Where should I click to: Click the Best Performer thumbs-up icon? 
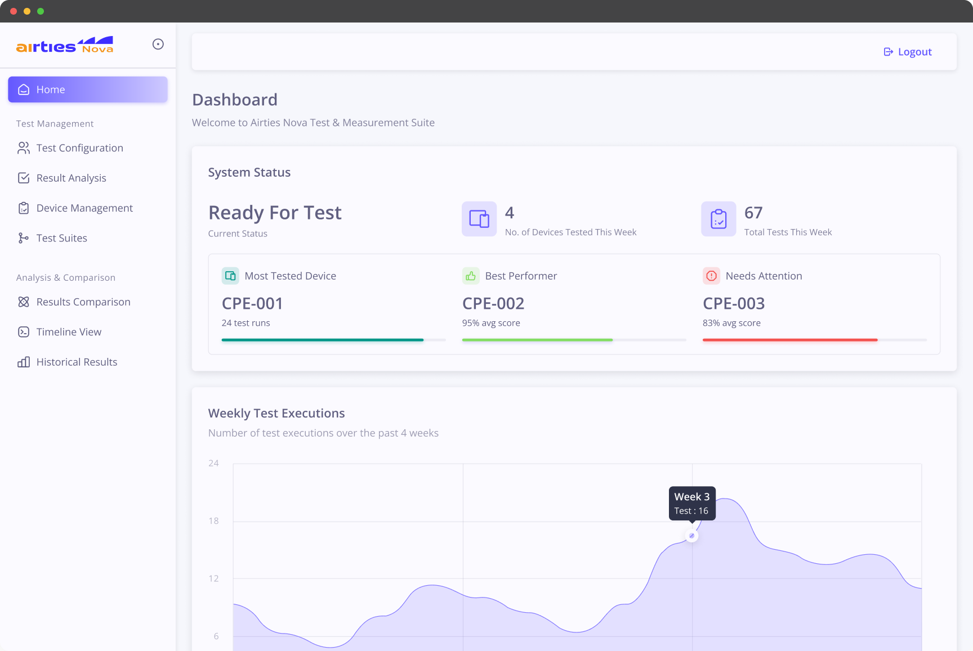click(471, 276)
